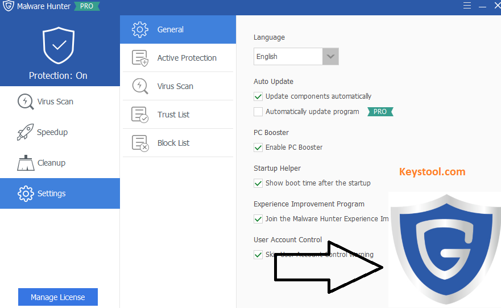Click the Block List cross icon
Image resolution: width=501 pixels, height=308 pixels.
tap(140, 143)
